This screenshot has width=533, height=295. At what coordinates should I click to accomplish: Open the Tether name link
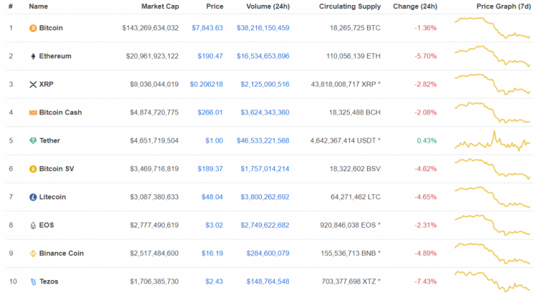pyautogui.click(x=49, y=141)
